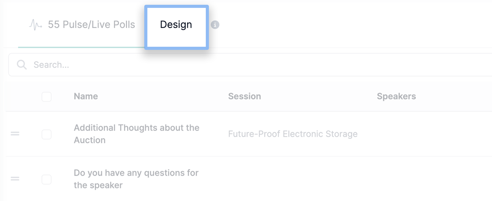Open Do you have any questions poll
Screen dimensions: 492x201
(x=136, y=179)
